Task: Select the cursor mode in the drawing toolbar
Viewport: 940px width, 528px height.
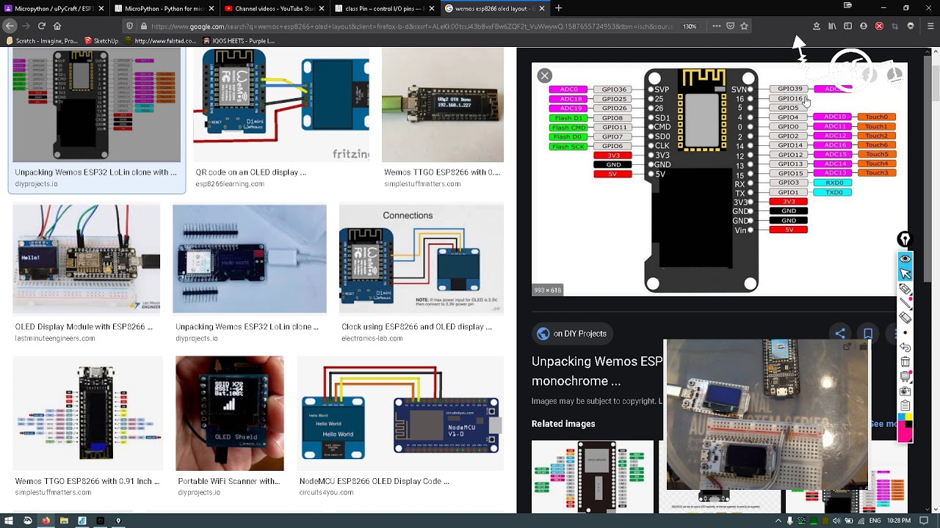Action: click(x=905, y=274)
